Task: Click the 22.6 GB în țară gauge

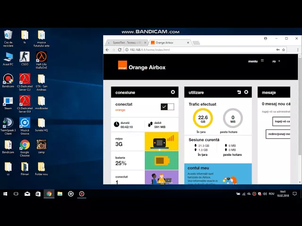Action: click(x=203, y=118)
